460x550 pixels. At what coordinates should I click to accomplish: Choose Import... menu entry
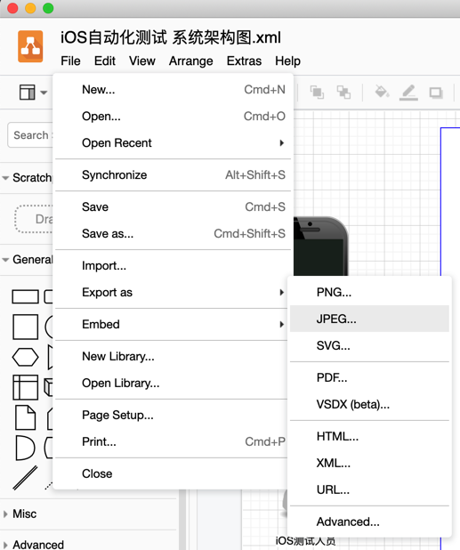(x=174, y=265)
